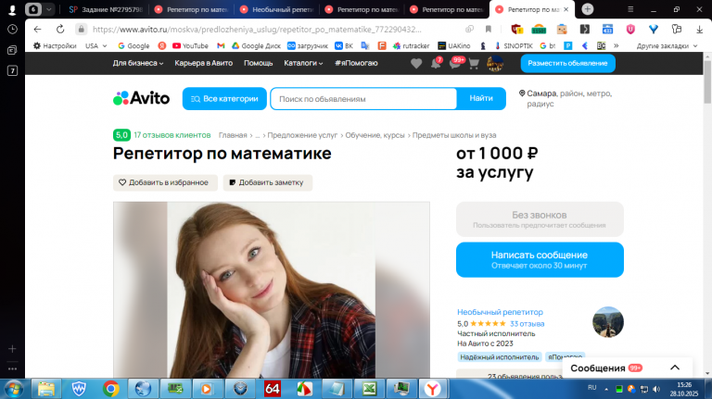
Task: Click the Добавить заметку button
Action: click(267, 182)
